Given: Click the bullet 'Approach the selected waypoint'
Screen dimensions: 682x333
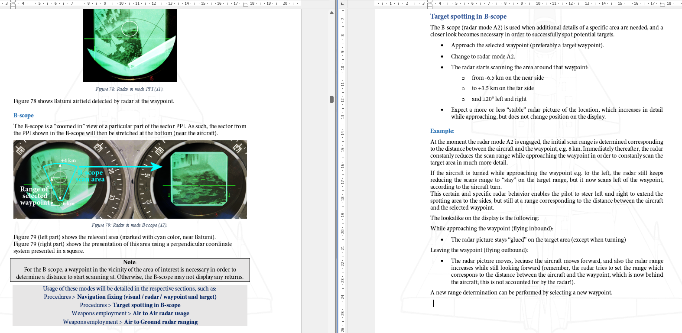Looking at the screenshot, I should tap(527, 45).
